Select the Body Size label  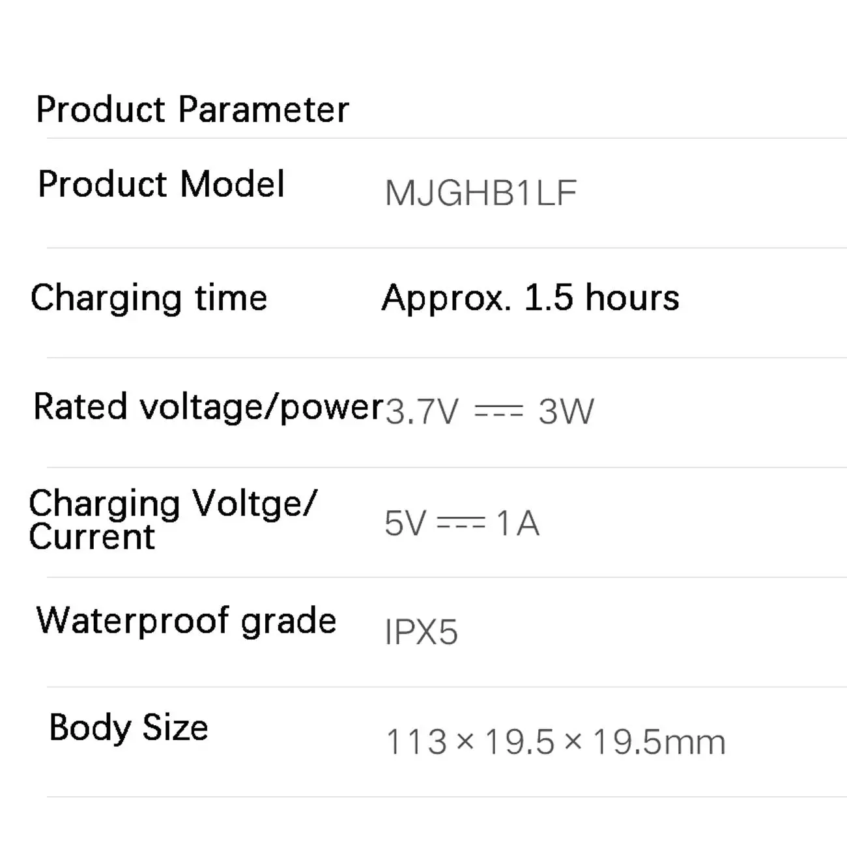(128, 728)
